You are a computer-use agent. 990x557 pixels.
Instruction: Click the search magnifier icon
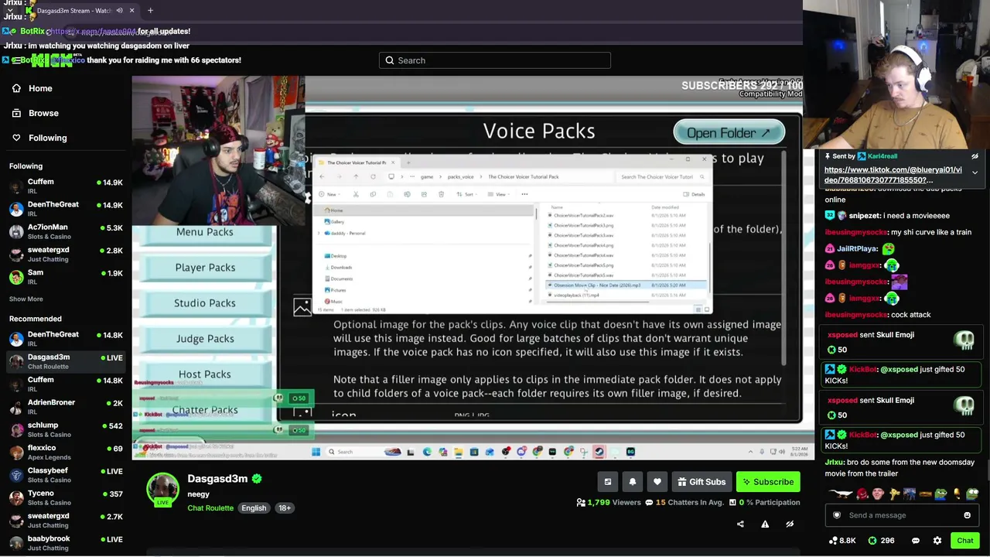(390, 60)
